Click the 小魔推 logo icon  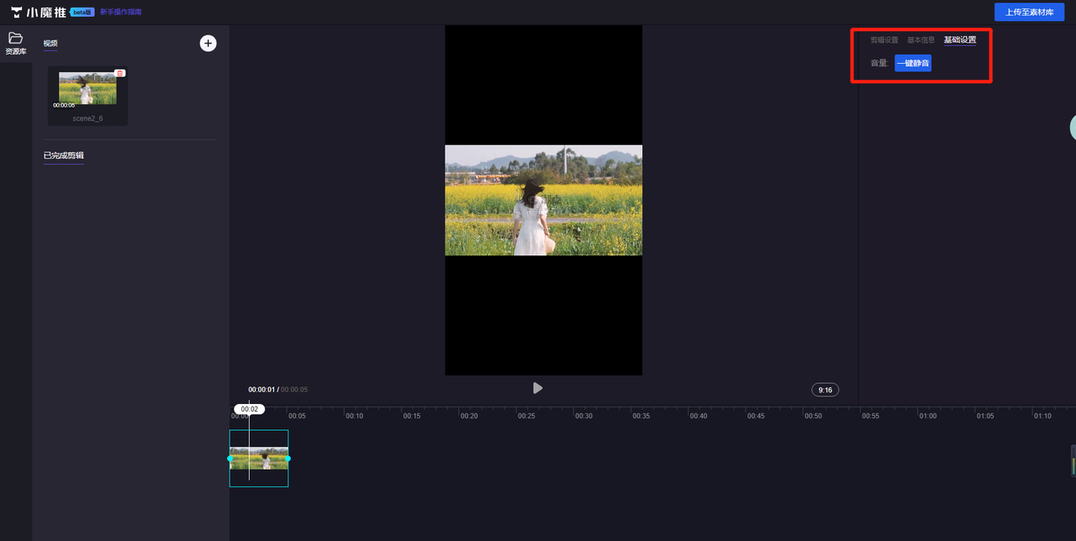point(17,13)
